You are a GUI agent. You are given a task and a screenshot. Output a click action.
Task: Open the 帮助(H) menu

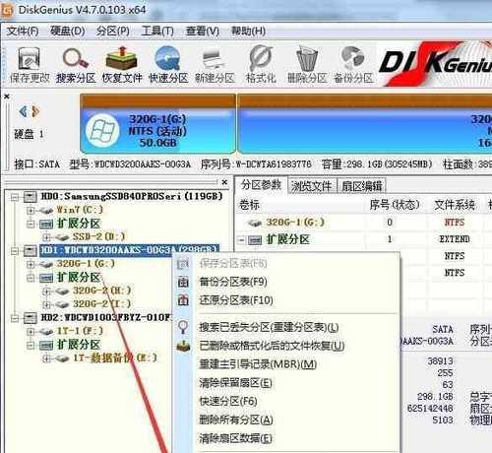(248, 32)
